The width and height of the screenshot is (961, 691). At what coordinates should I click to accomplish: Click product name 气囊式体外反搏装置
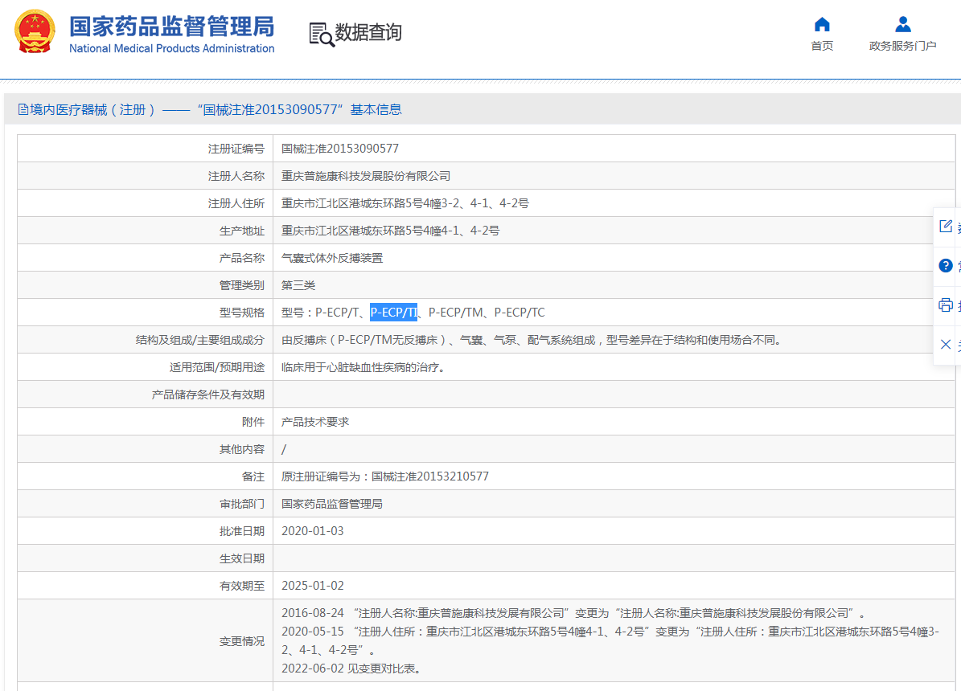pos(332,259)
